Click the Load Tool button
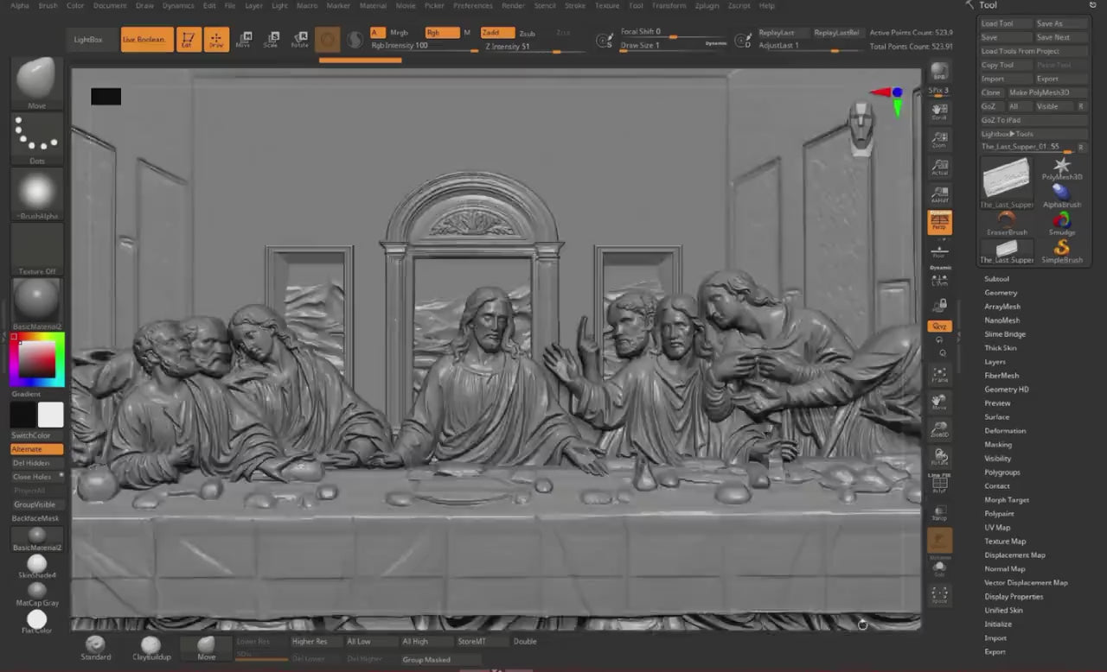The height and width of the screenshot is (672, 1107). tap(1006, 23)
